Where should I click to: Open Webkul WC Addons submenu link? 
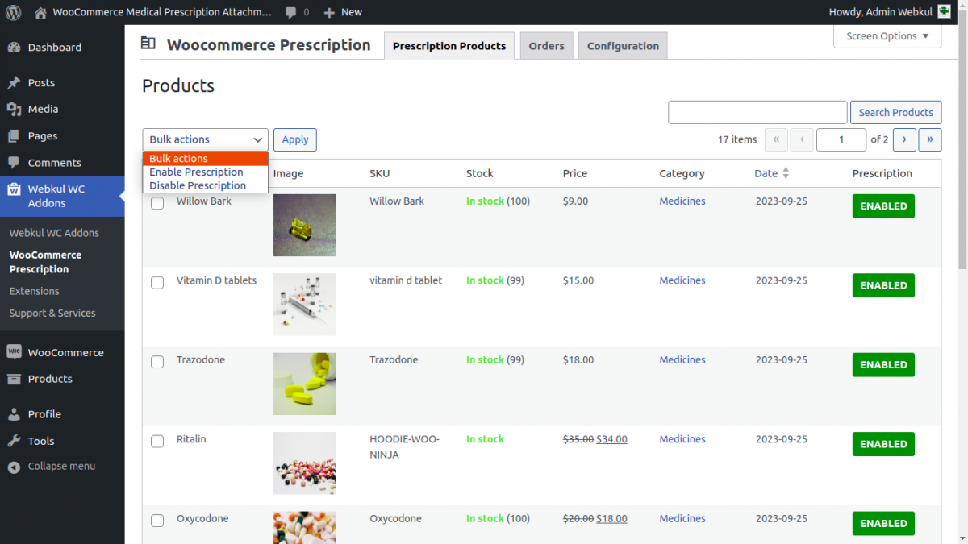pos(54,233)
